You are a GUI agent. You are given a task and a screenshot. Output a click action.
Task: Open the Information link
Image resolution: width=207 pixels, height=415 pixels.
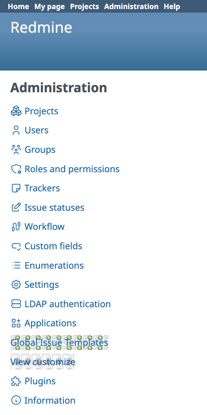50,401
